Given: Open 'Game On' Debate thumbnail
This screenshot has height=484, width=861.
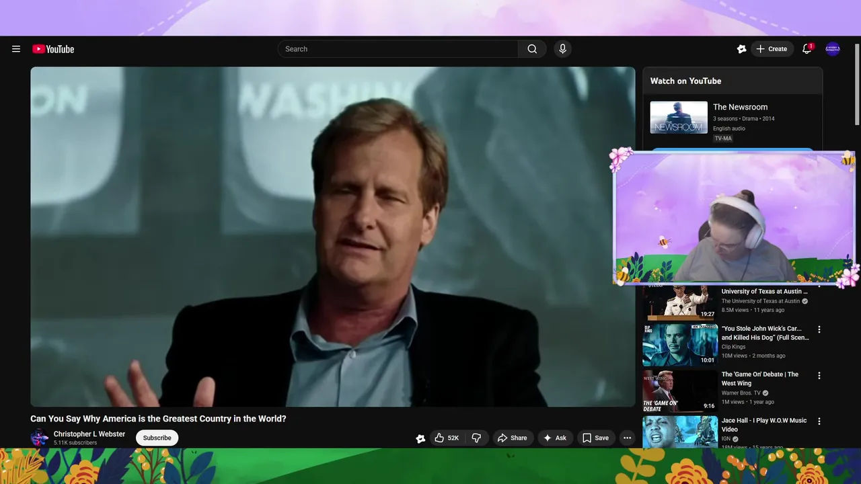Looking at the screenshot, I should point(680,391).
